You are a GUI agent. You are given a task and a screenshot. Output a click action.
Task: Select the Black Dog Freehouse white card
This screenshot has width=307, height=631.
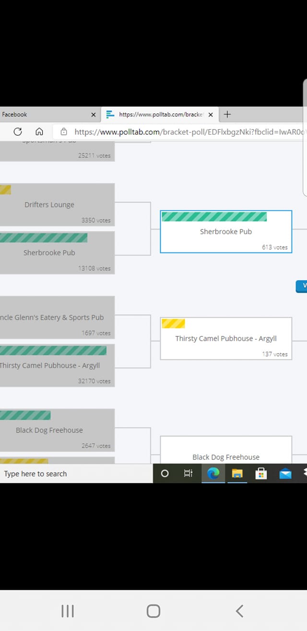(226, 450)
